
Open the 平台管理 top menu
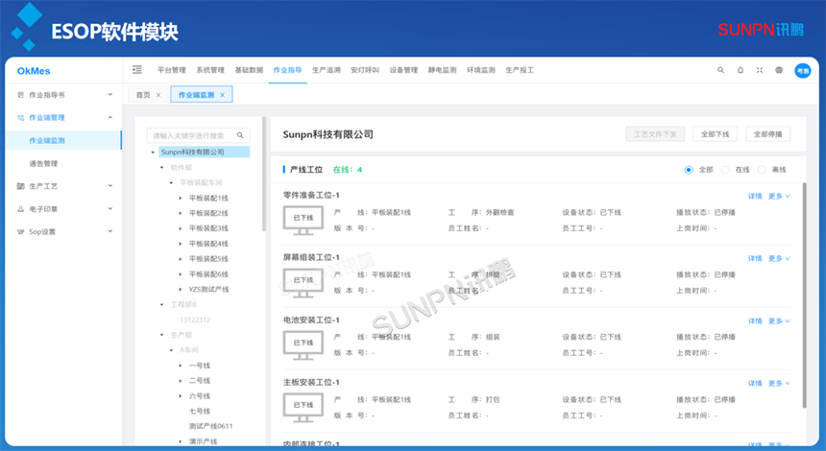tap(172, 70)
